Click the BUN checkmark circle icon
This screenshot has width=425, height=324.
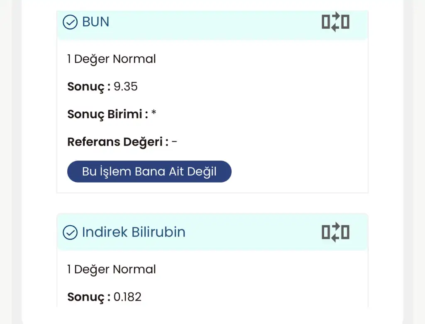tap(70, 22)
